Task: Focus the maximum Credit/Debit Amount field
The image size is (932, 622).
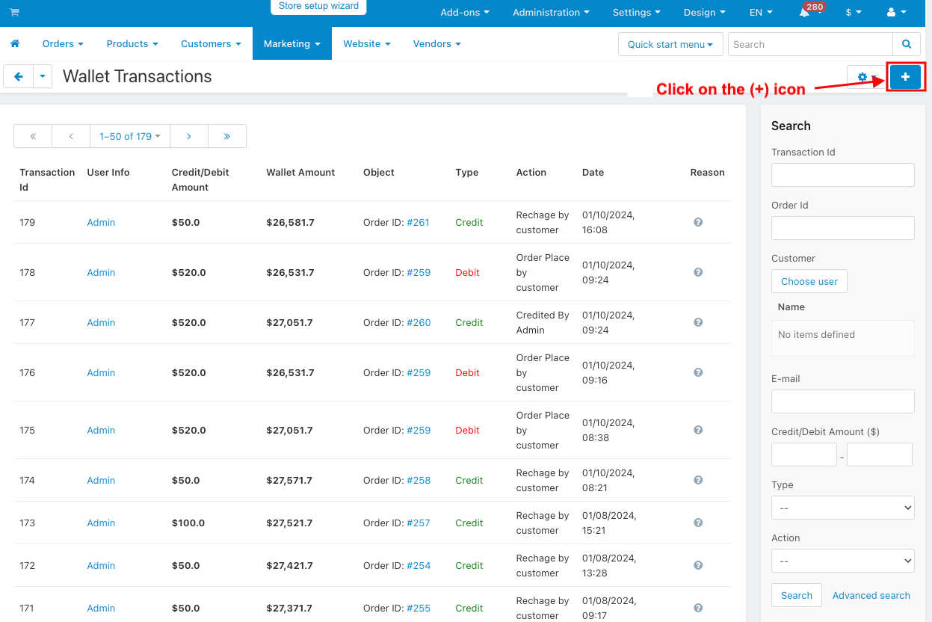Action: [880, 455]
